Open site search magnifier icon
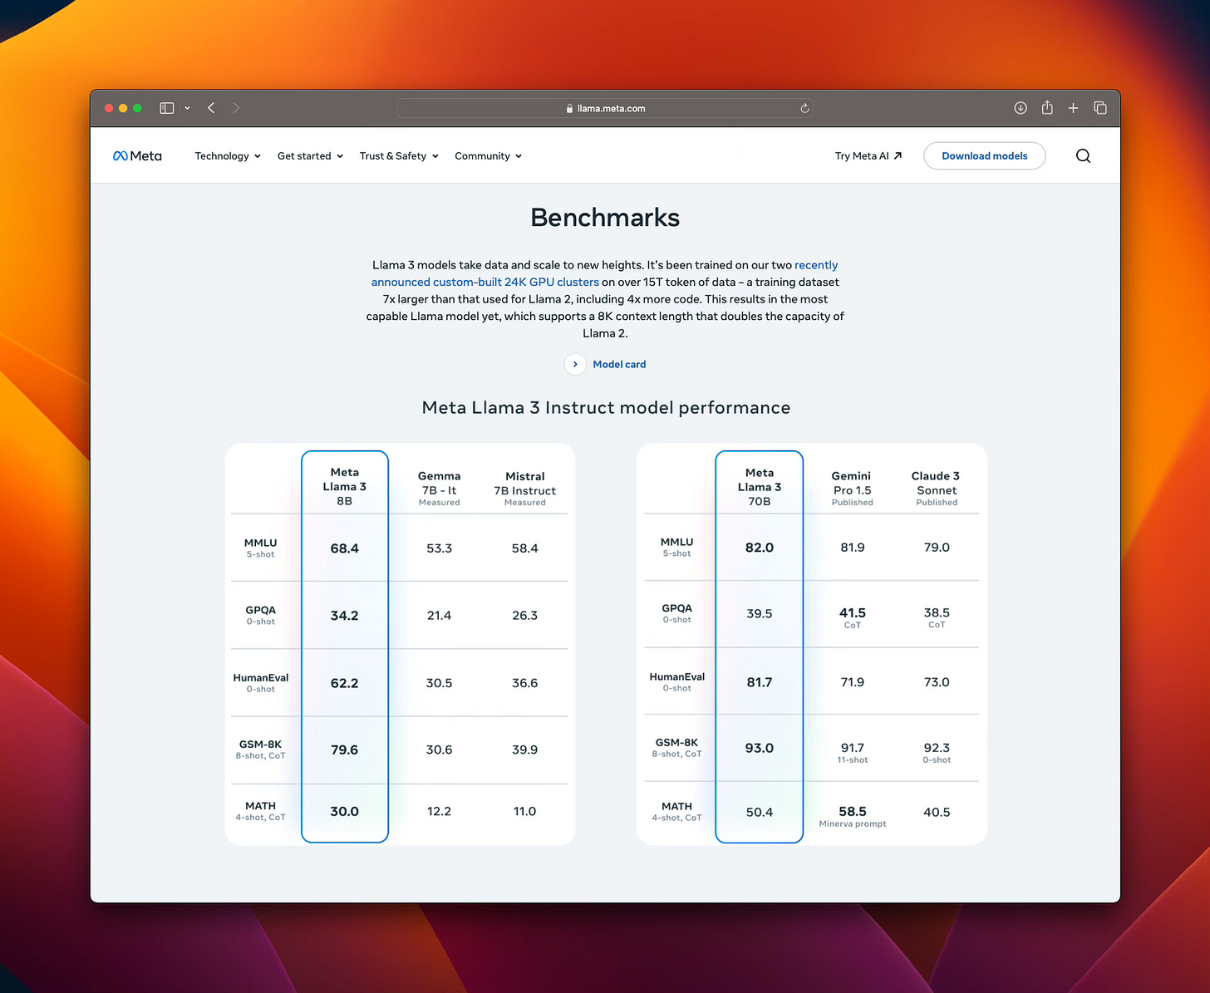 (1083, 156)
